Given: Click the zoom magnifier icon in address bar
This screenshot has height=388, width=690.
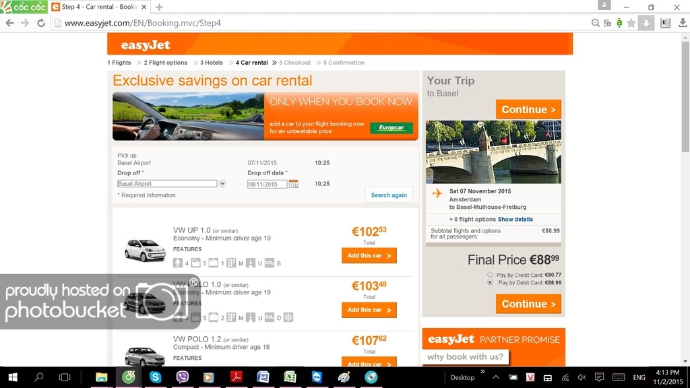Looking at the screenshot, I should coord(595,23).
